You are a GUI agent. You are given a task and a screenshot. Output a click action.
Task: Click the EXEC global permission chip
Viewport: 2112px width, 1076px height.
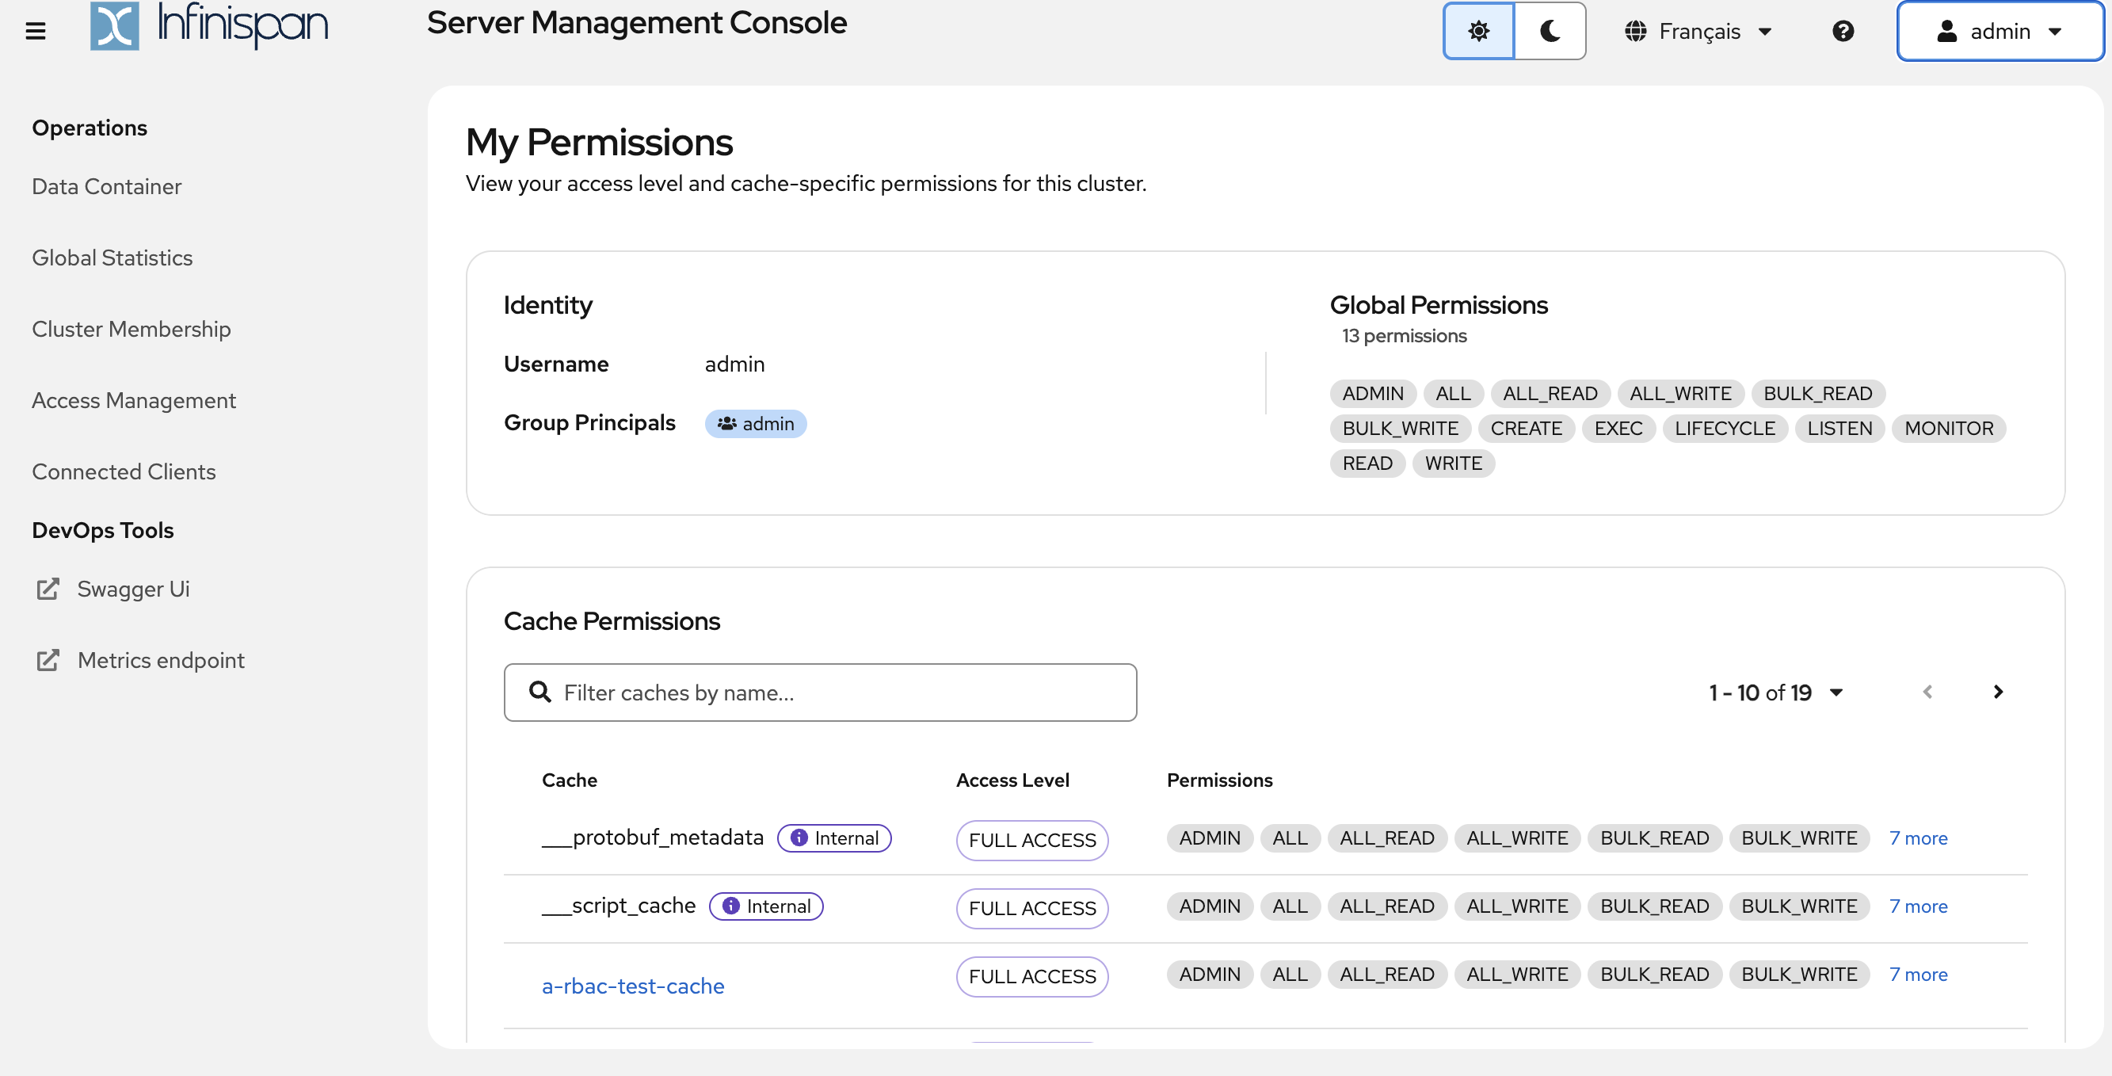(1618, 428)
